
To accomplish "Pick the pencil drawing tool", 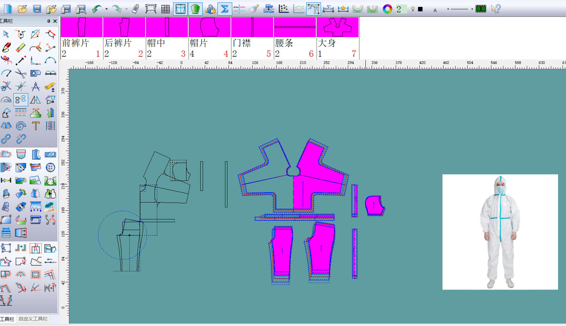I will 6,47.
